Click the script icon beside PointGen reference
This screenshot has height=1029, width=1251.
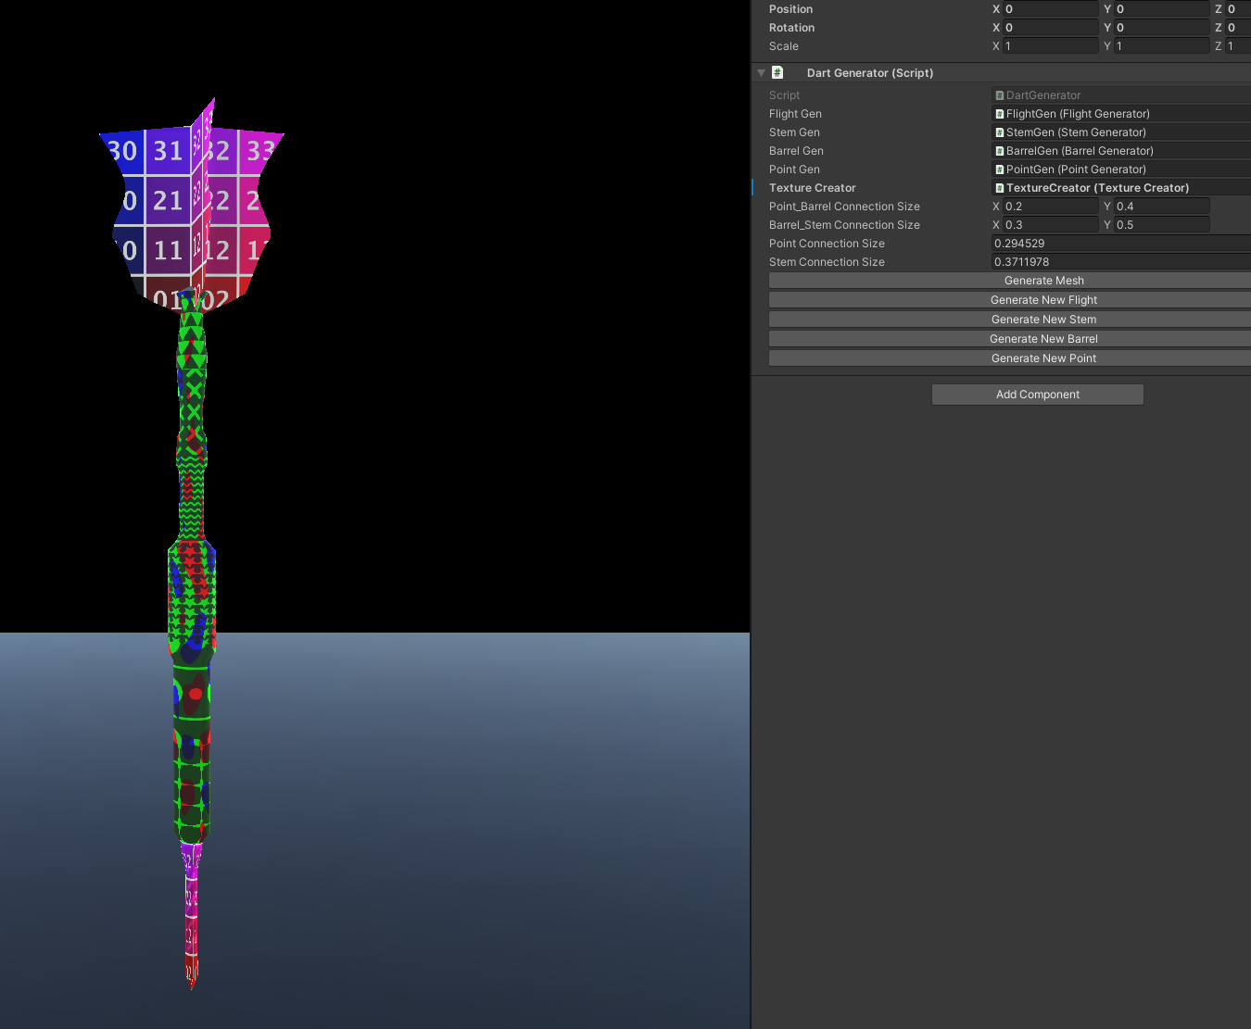(999, 169)
